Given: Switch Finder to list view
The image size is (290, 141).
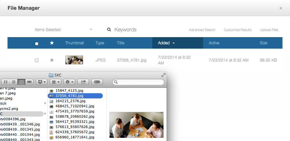Looking at the screenshot, I should coord(14,82).
